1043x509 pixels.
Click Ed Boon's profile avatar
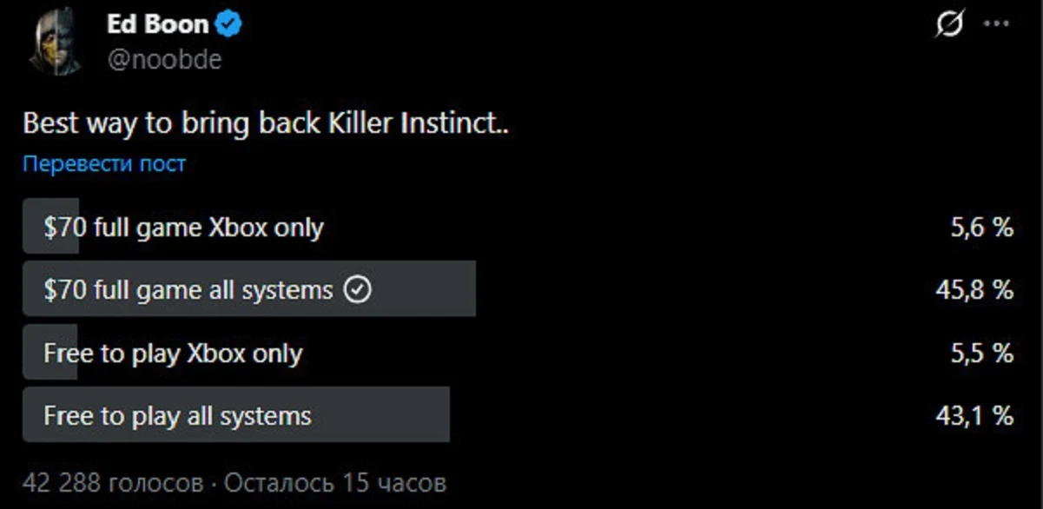click(54, 43)
